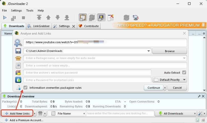Open the Tools menu

click(30, 10)
